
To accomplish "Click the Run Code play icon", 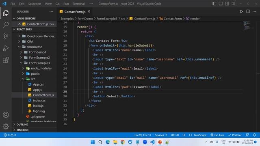I will [x=241, y=11].
